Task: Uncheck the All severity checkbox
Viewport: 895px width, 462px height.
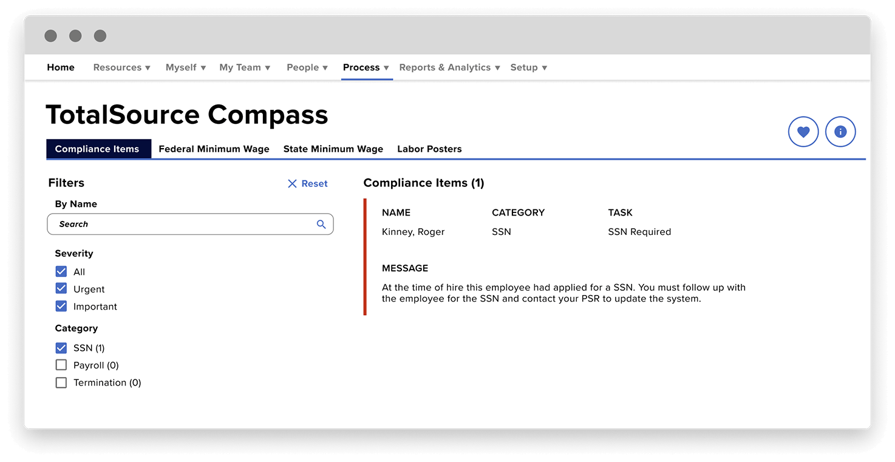Action: (61, 271)
